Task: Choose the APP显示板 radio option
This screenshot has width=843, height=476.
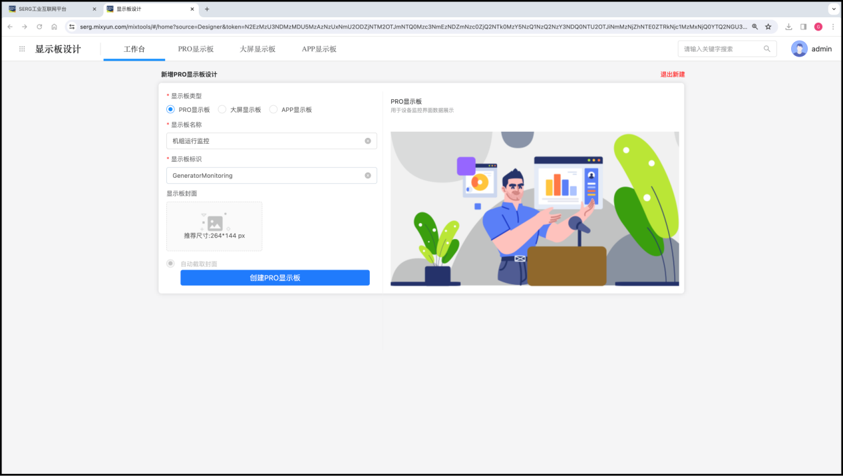Action: (273, 109)
